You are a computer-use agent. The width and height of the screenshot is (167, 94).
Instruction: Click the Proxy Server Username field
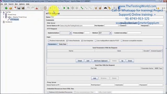(x=131, y=85)
